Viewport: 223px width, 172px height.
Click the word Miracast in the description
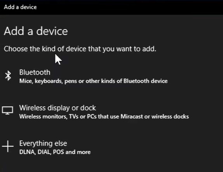coord(132,116)
